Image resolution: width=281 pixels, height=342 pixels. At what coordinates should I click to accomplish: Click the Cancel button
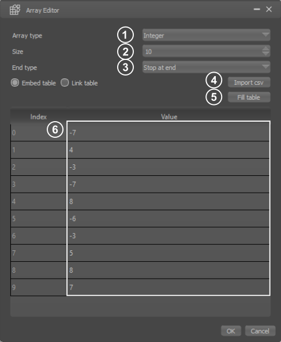[260, 331]
